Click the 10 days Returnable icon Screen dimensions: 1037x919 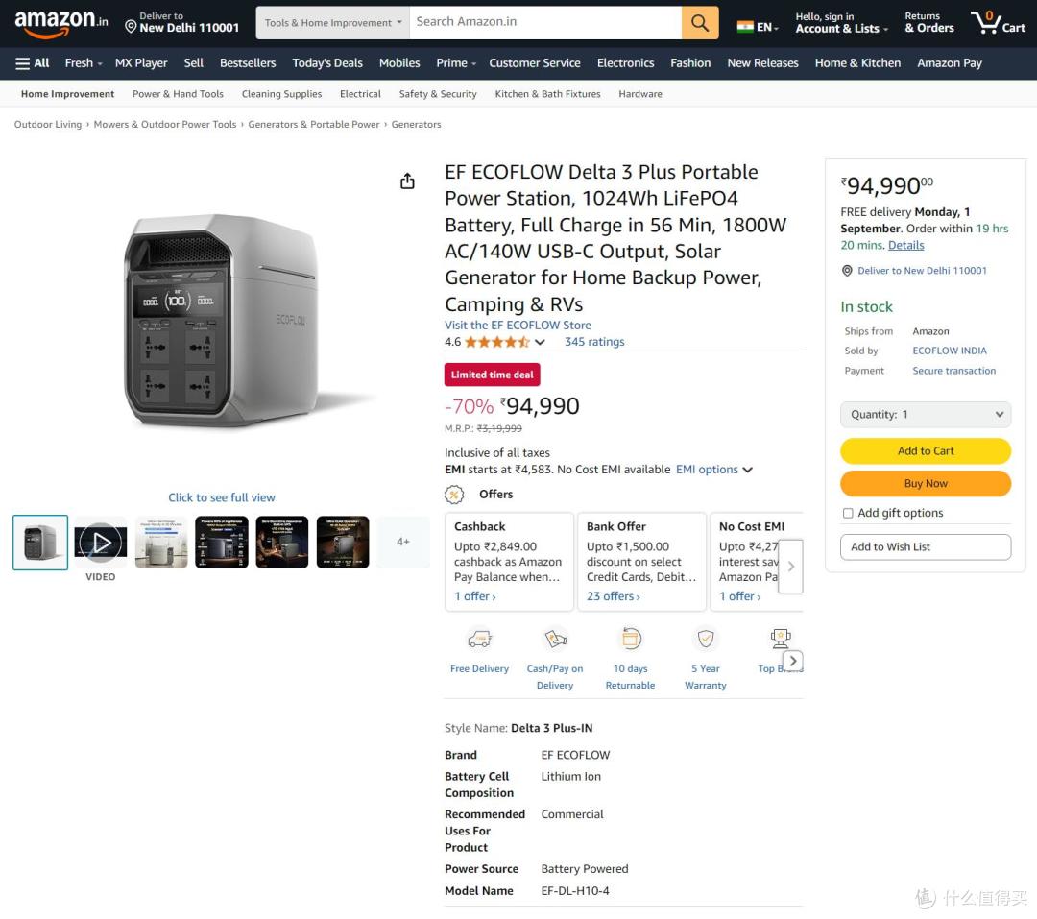pos(631,640)
